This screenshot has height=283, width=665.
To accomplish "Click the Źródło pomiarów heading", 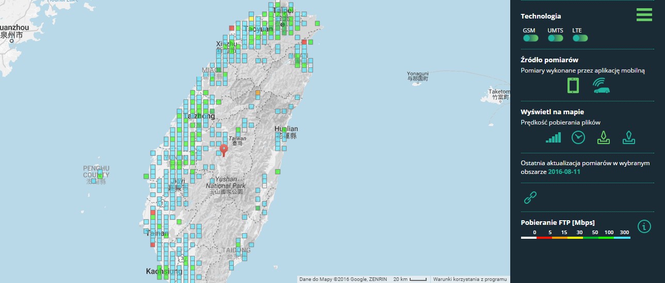I will coord(549,60).
